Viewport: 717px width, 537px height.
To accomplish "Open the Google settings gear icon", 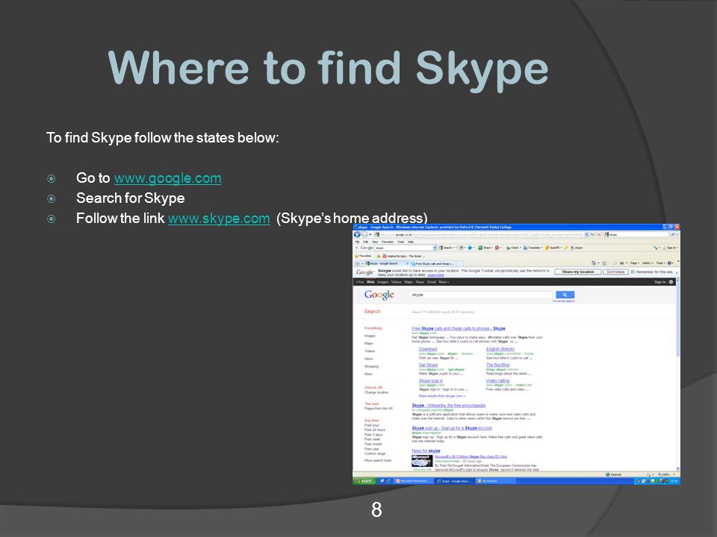I will click(671, 282).
